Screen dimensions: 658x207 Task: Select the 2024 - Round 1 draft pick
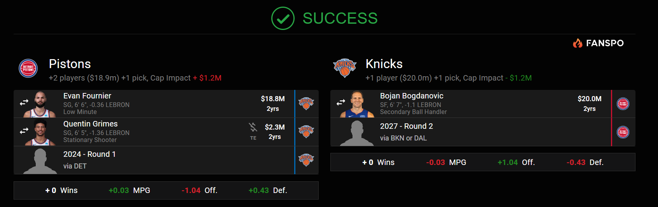coord(89,154)
